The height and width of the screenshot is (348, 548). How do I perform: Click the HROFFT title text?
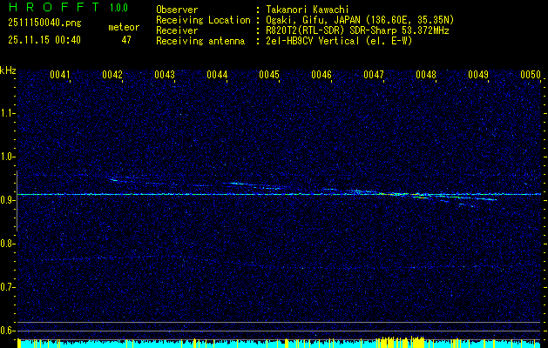[x=51, y=8]
